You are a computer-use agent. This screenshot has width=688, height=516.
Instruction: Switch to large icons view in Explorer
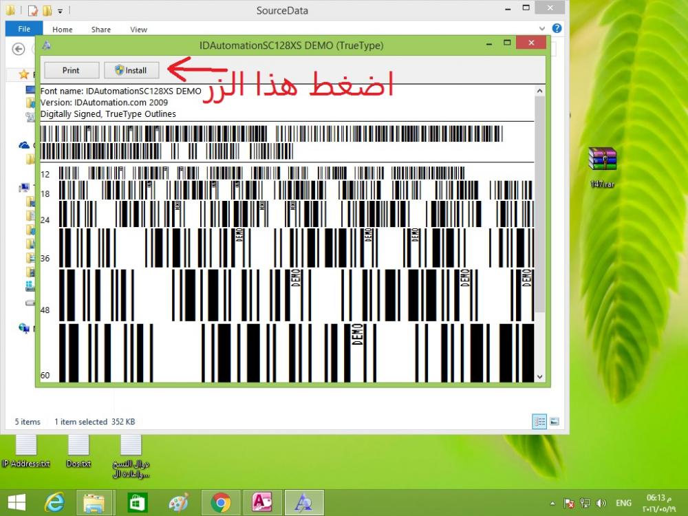tap(555, 422)
